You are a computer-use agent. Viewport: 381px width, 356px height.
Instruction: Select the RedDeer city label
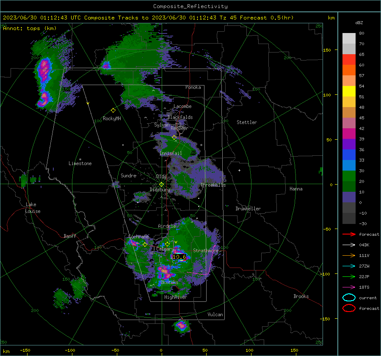[x=179, y=128]
